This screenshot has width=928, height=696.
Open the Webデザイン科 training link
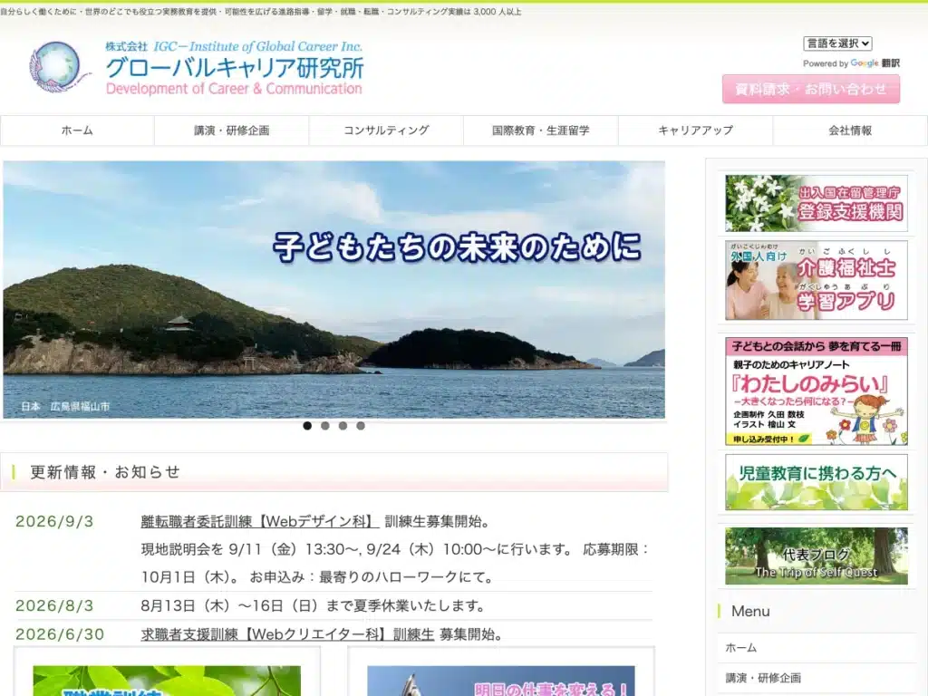259,521
